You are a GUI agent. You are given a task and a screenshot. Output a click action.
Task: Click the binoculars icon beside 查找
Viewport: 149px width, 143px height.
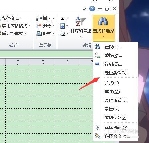coord(97,47)
